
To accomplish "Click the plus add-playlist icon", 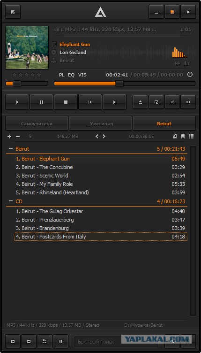I will 9,137.
